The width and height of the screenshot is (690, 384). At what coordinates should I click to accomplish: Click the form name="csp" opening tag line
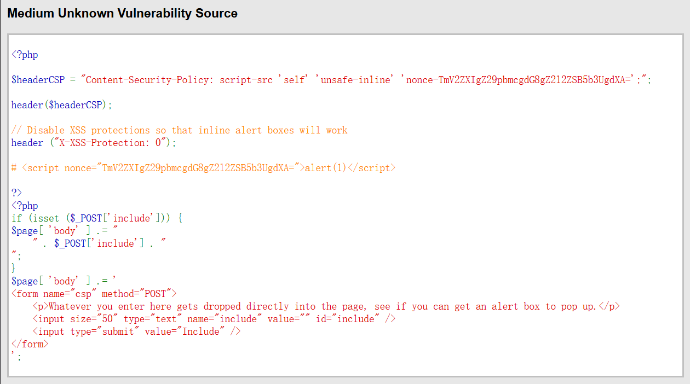point(94,294)
